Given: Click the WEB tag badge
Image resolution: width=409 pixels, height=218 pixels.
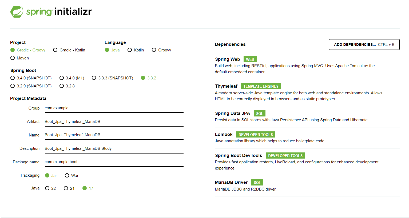Looking at the screenshot, I should 250,59.
